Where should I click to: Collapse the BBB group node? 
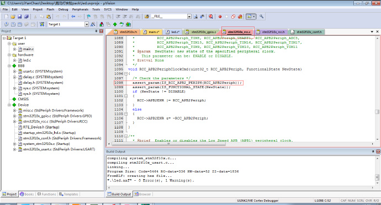(x=9, y=66)
